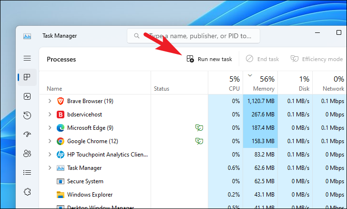
Task: Click the Windows Explorer folder icon
Action: pyautogui.click(x=61, y=195)
